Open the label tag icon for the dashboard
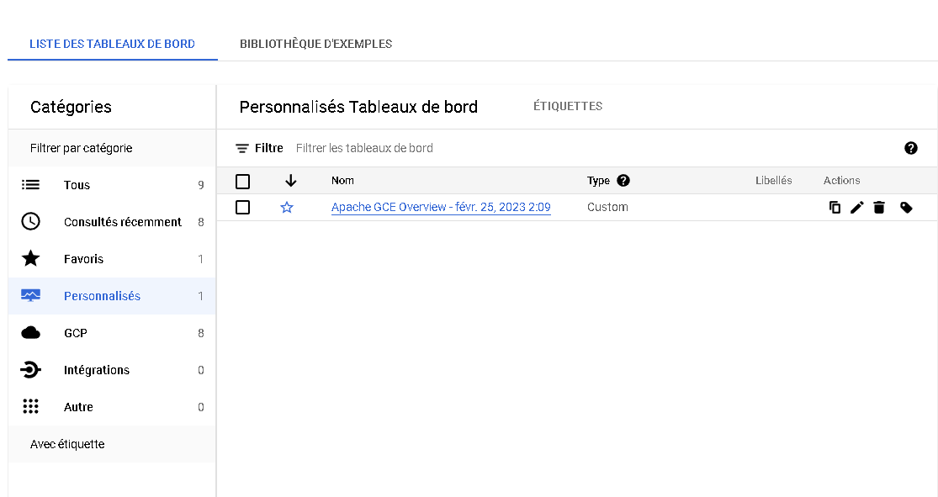The width and height of the screenshot is (938, 497). 906,208
